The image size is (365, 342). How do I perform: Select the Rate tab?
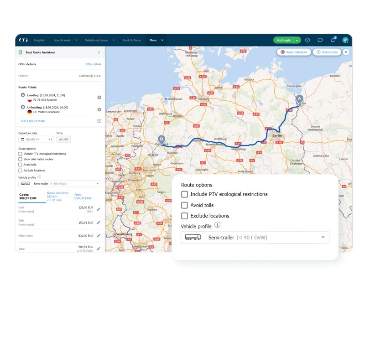83,197
